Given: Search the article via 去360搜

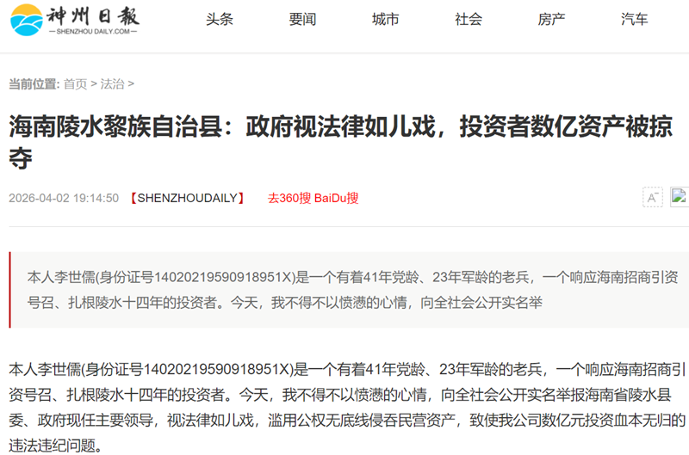Looking at the screenshot, I should pos(289,198).
